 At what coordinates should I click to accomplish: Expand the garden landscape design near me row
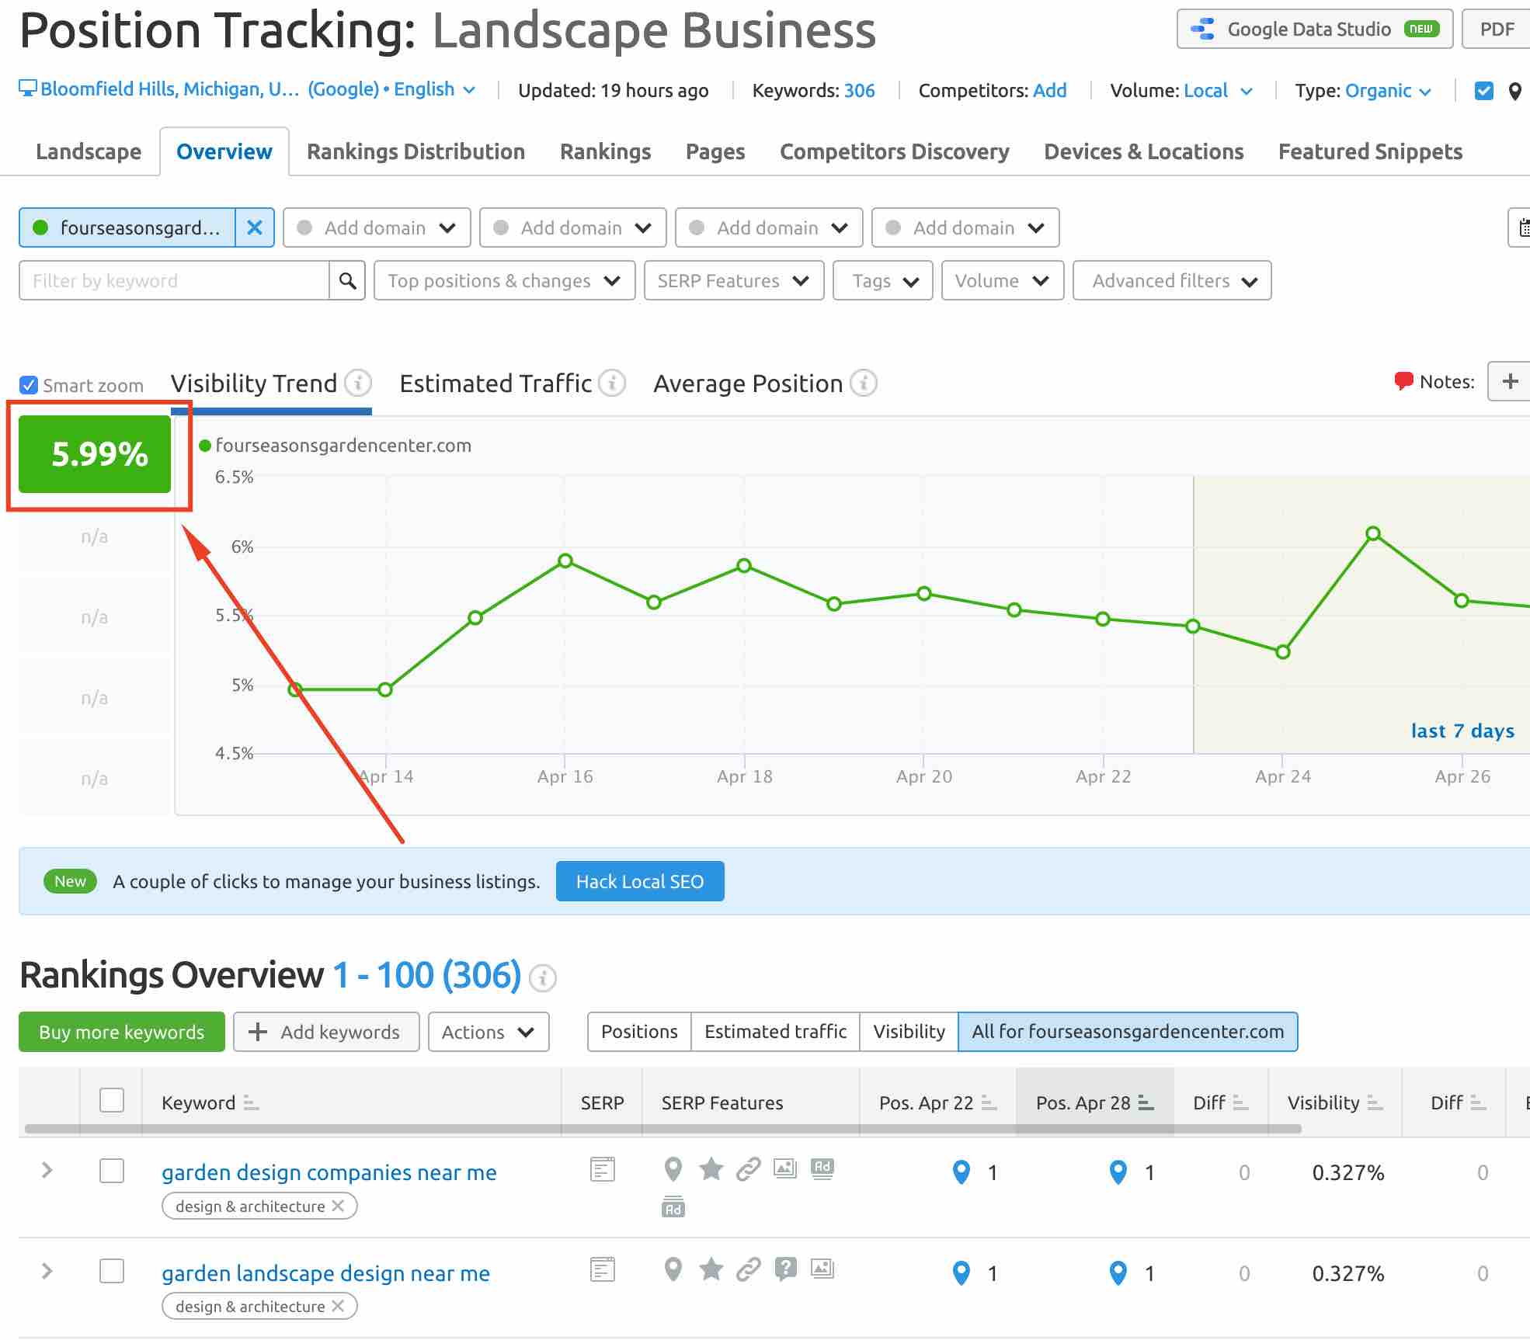coord(47,1271)
